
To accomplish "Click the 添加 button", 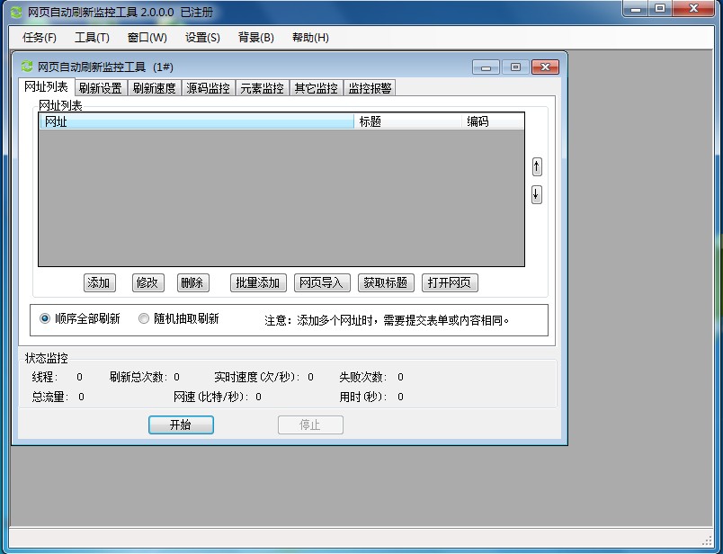I will click(x=99, y=282).
